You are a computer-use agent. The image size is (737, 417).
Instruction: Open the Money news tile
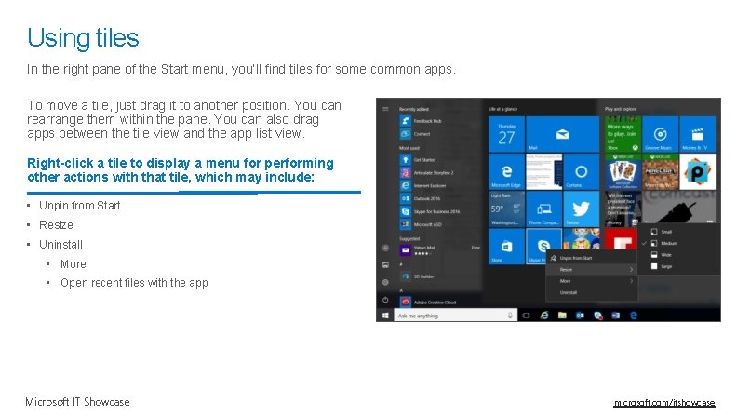click(623, 208)
